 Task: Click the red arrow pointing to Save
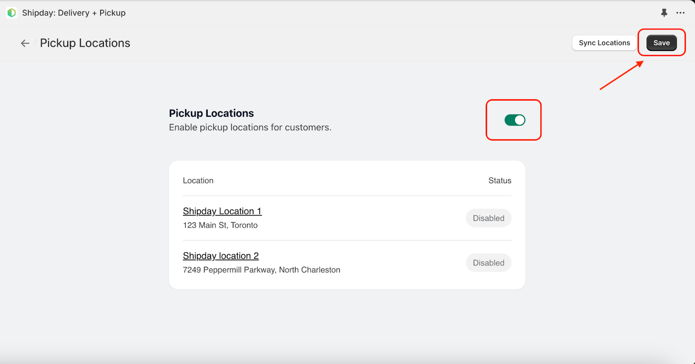pos(622,75)
